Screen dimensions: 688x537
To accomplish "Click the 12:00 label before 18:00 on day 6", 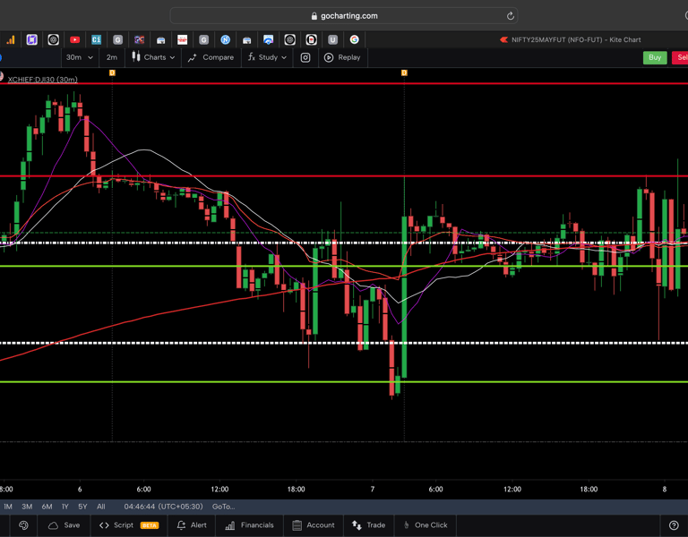I will click(219, 490).
